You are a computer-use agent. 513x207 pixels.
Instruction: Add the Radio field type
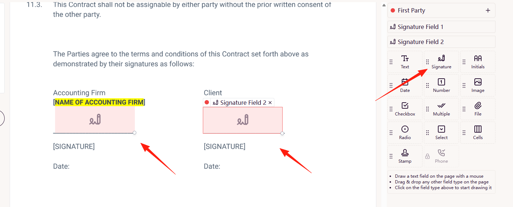pyautogui.click(x=405, y=133)
